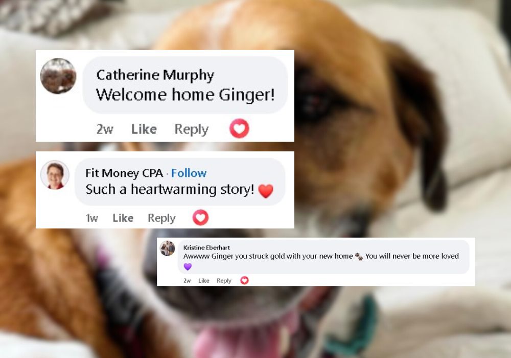Click the purple heart emoji in Kristine's comment
The image size is (511, 358).
[x=188, y=266]
